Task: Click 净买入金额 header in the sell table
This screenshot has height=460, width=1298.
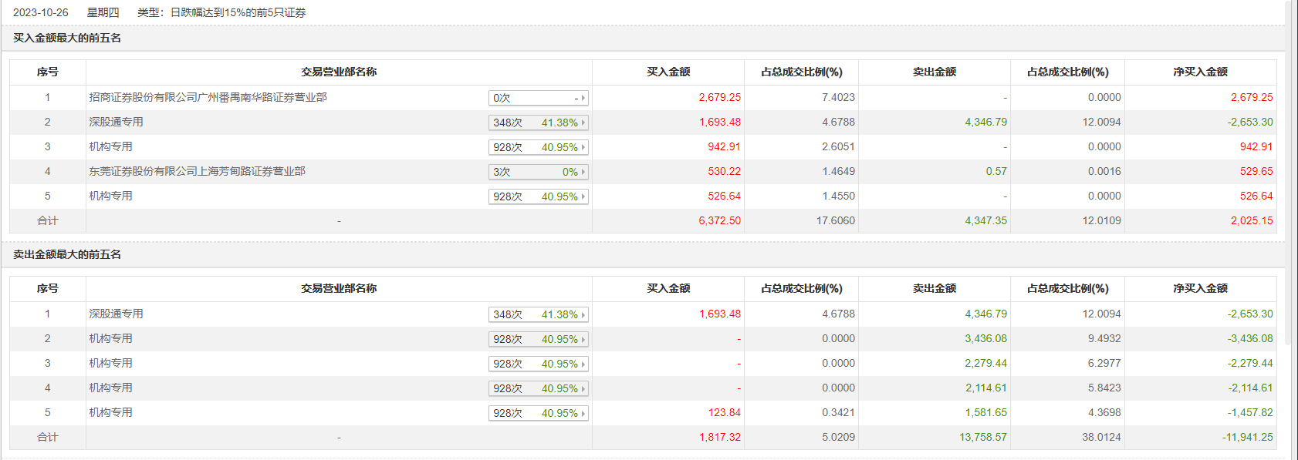Action: 1200,288
